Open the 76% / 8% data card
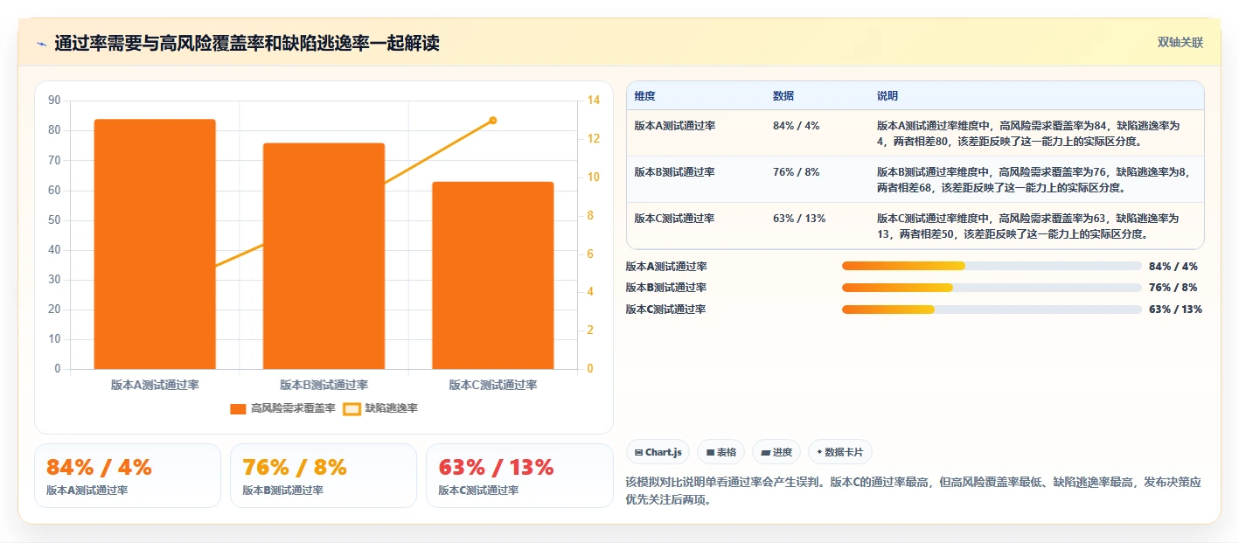 (x=324, y=476)
